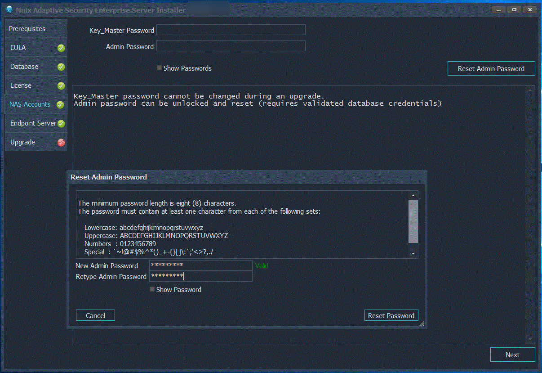Click the red status icon next to Upgrade
The image size is (542, 373).
pyautogui.click(x=61, y=143)
